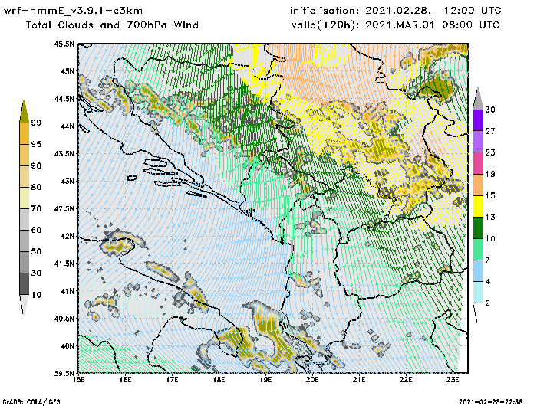
Task: Click the 19E longitude axis label
Action: click(266, 378)
